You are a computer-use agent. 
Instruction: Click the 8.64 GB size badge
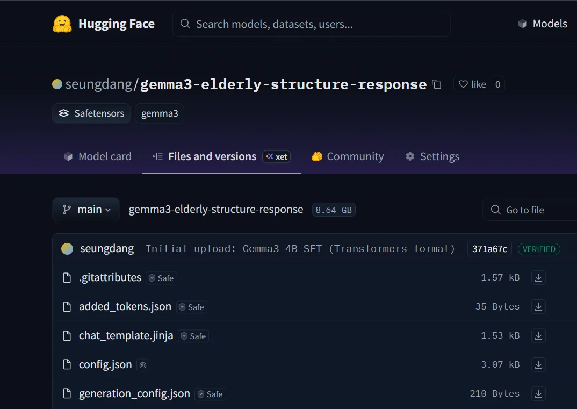pyautogui.click(x=334, y=210)
